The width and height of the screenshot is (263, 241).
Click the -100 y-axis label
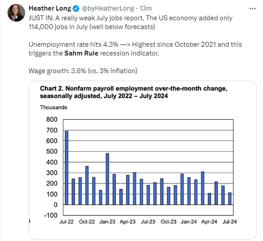51,215
